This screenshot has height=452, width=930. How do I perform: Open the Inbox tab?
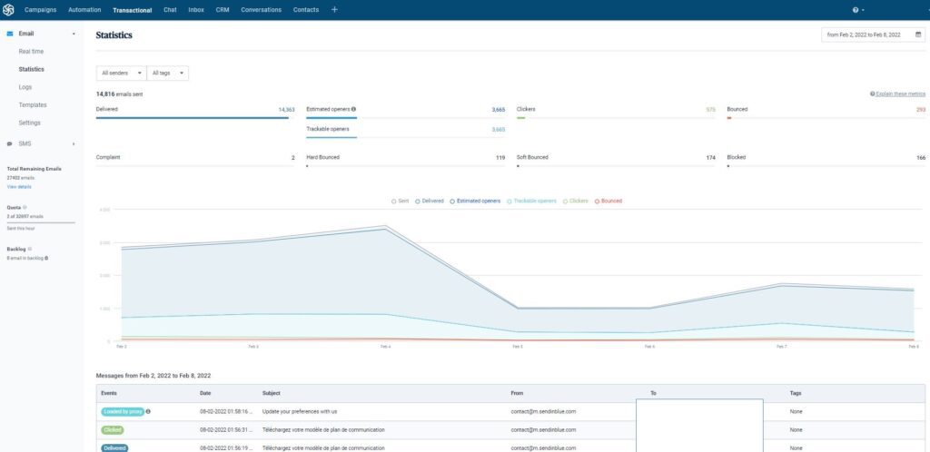196,10
